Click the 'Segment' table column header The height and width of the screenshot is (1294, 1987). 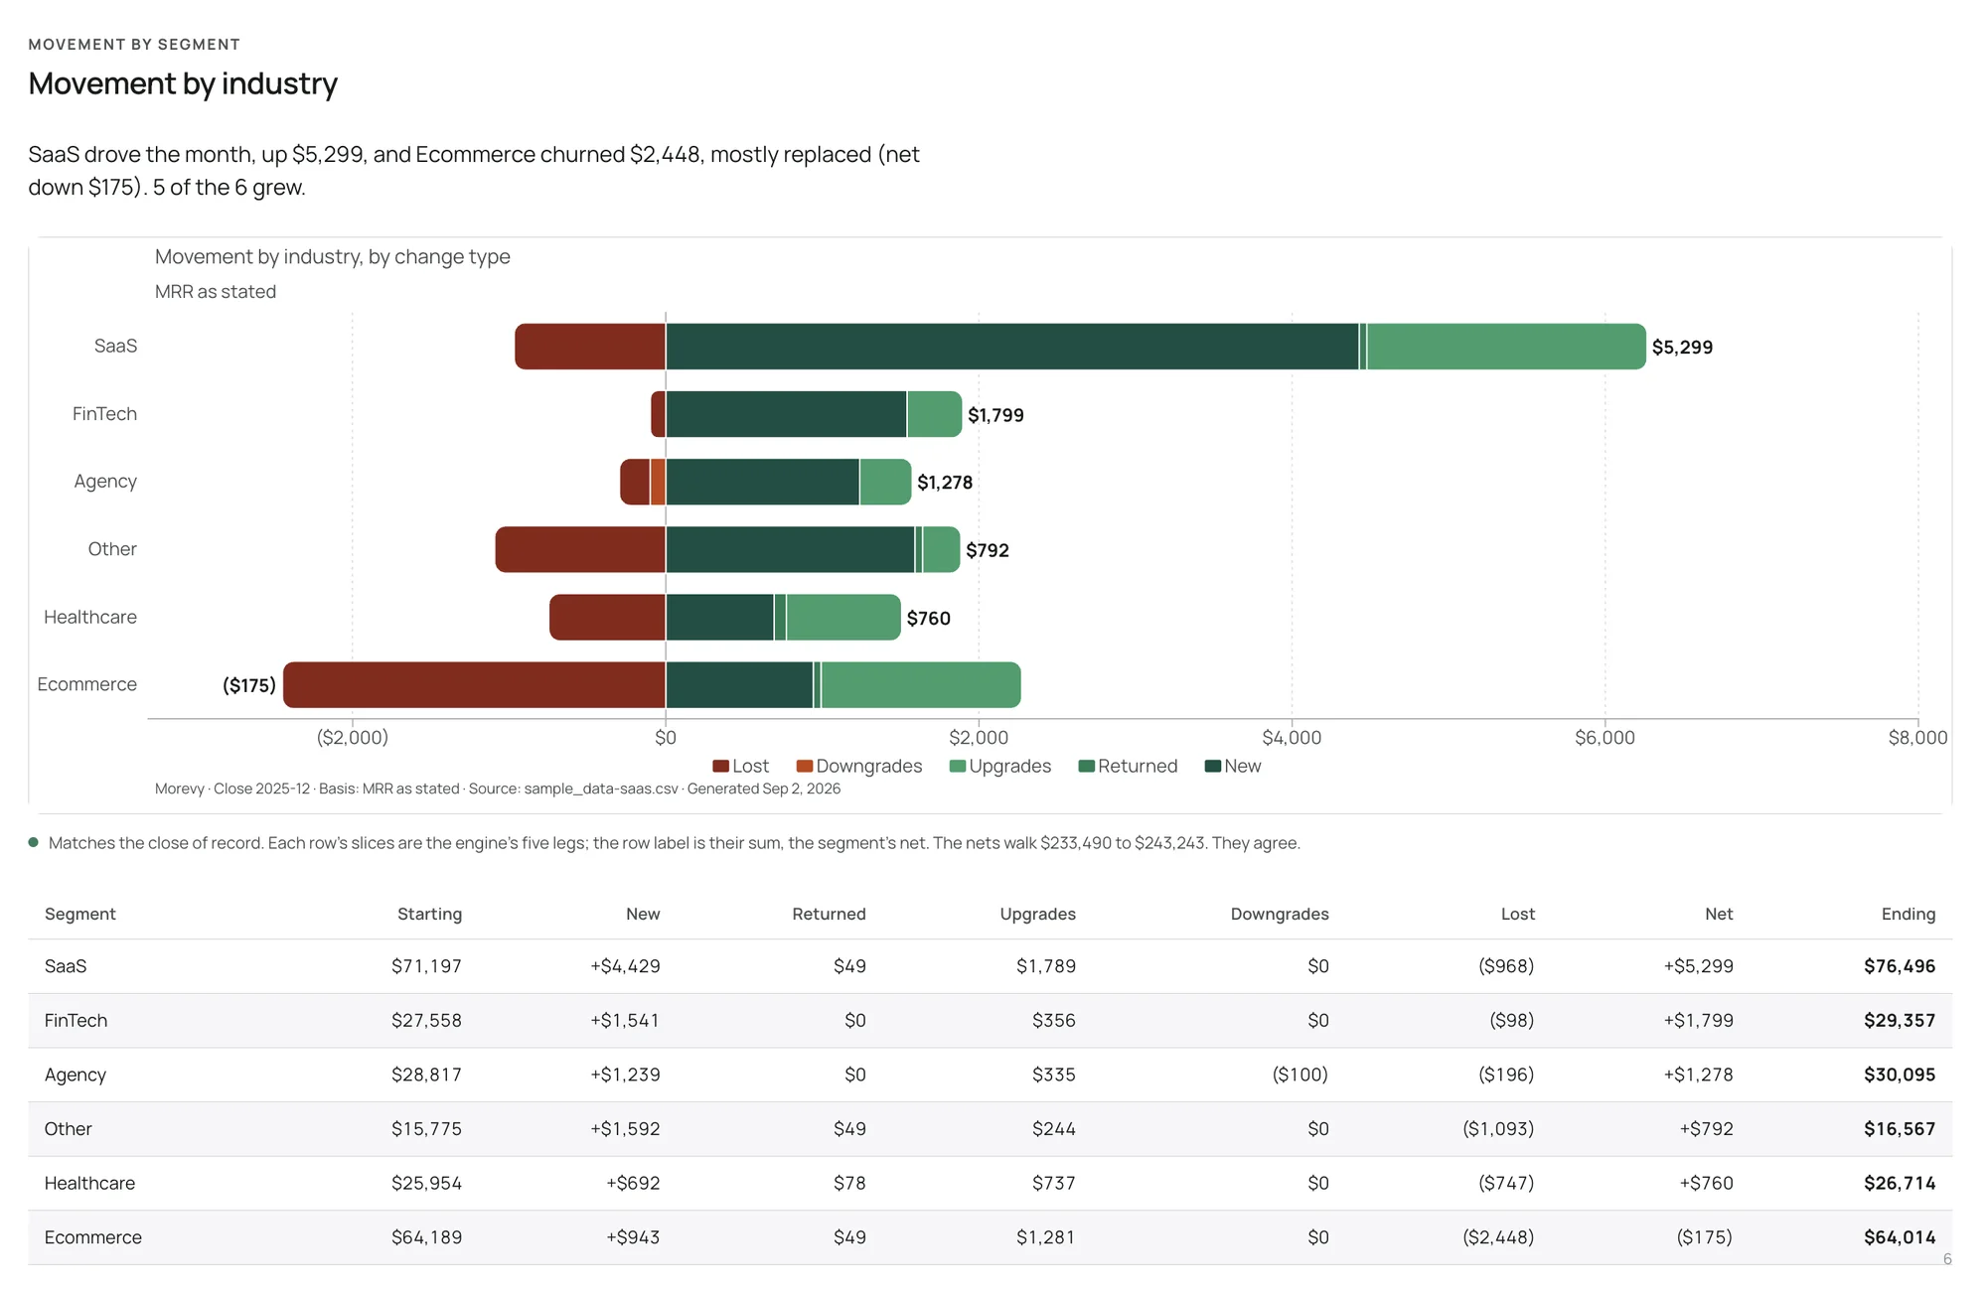coord(80,914)
